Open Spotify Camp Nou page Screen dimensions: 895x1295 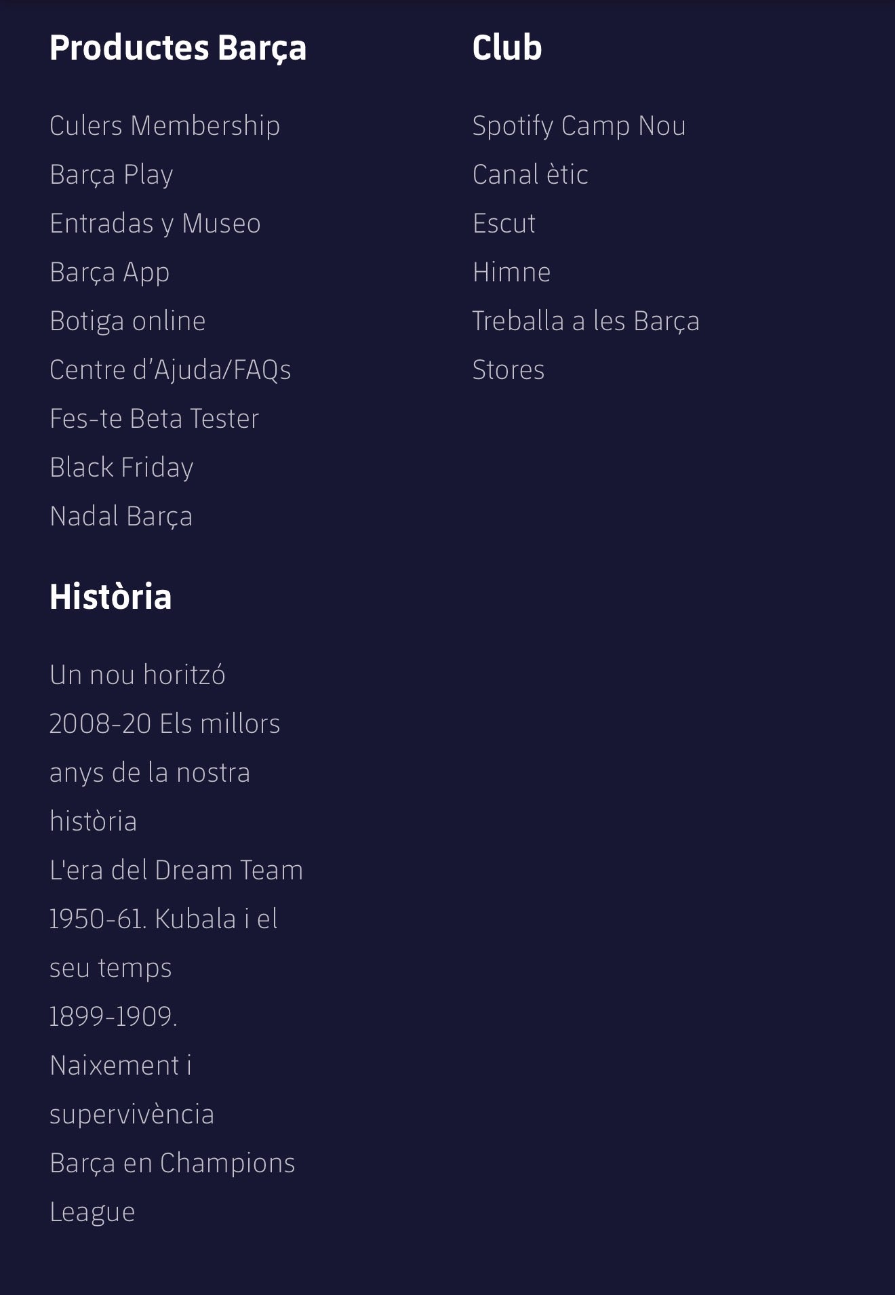coord(579,126)
